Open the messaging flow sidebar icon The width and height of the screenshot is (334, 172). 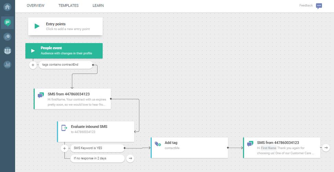tap(7, 23)
